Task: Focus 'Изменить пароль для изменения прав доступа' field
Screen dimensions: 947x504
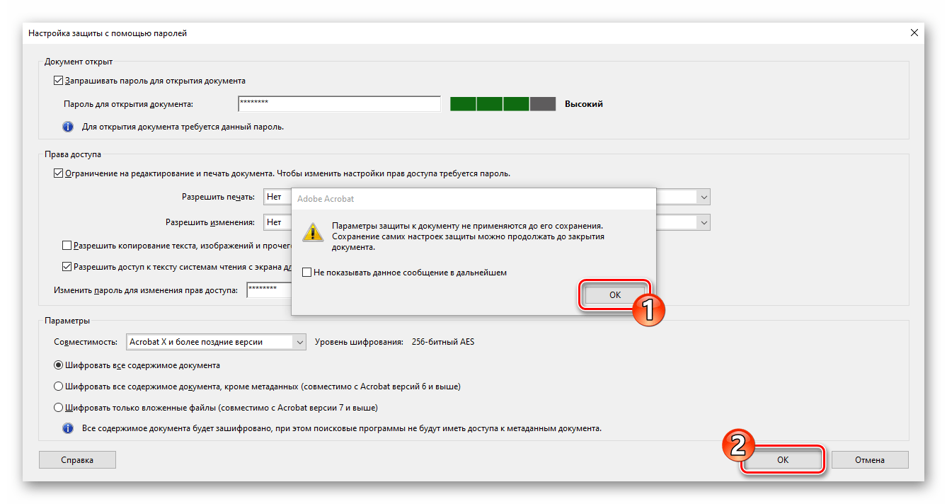Action: point(269,290)
